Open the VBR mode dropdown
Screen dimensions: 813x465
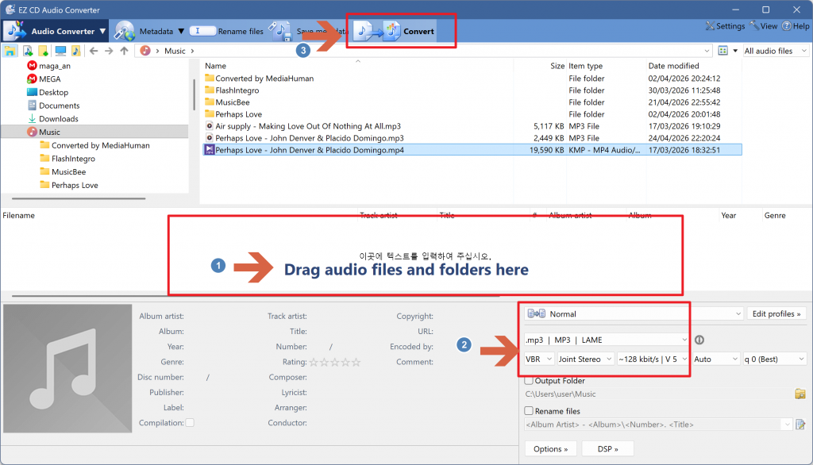pos(539,359)
